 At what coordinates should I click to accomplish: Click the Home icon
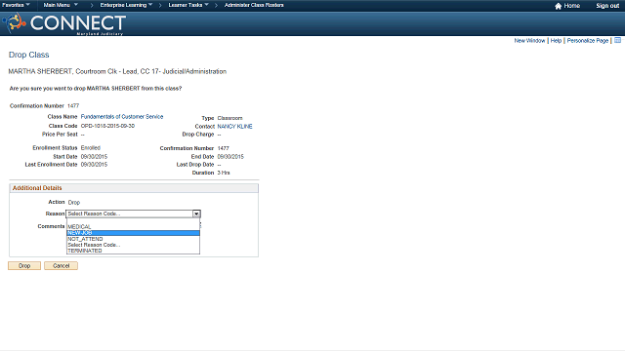558,6
